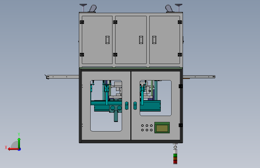This screenshot has width=260, height=168.
Task: Click the green Y axis arrow of the triad
Action: point(19,143)
